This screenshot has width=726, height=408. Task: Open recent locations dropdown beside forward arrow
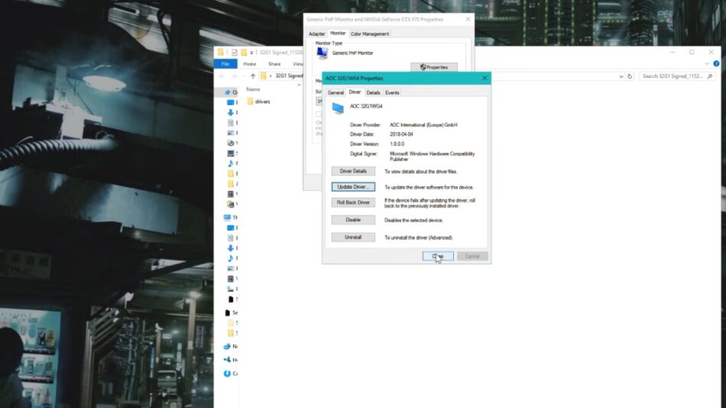(x=244, y=76)
